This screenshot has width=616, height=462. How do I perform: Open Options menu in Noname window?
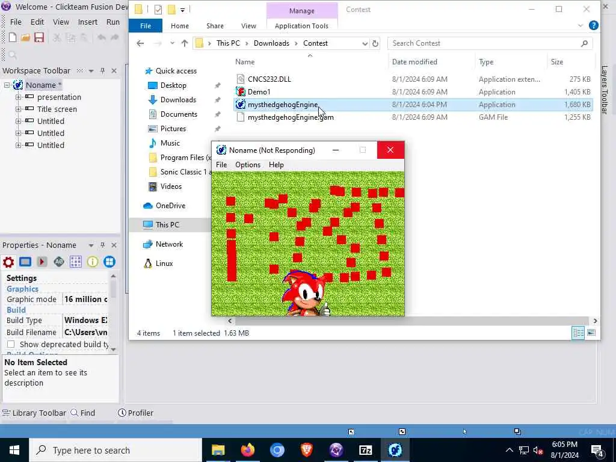coord(248,165)
